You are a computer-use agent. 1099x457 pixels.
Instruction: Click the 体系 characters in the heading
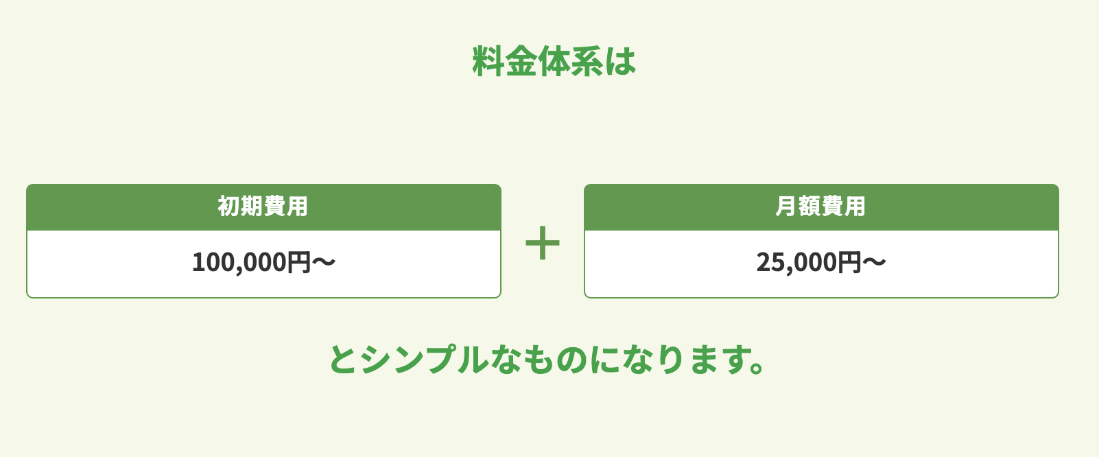(571, 62)
